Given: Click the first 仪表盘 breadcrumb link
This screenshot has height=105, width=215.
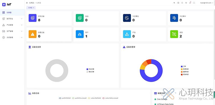Looking at the screenshot, I should (x=31, y=3).
